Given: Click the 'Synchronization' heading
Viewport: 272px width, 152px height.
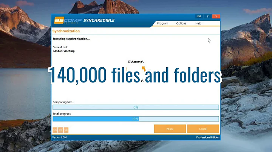Looking at the screenshot, I should (66, 31).
